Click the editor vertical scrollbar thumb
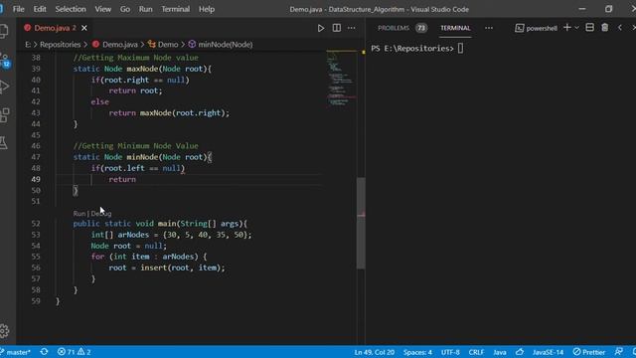Viewport: 636px width, 358px height. click(361, 223)
